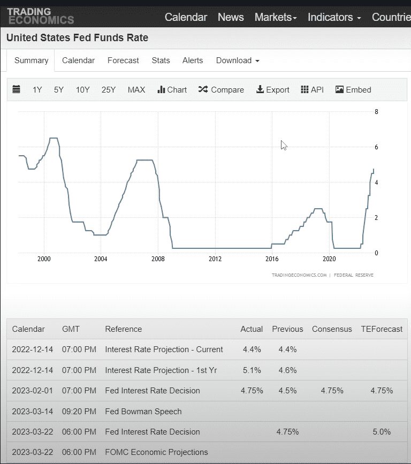411x464 pixels.
Task: Set chart range to 10Y
Action: pos(82,90)
